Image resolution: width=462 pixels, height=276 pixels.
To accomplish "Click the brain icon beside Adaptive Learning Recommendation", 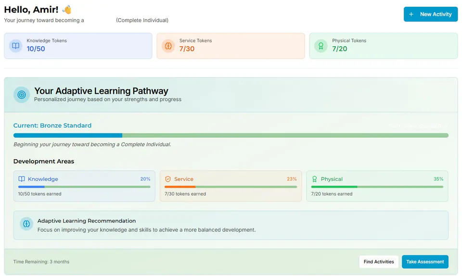I will pos(26,224).
